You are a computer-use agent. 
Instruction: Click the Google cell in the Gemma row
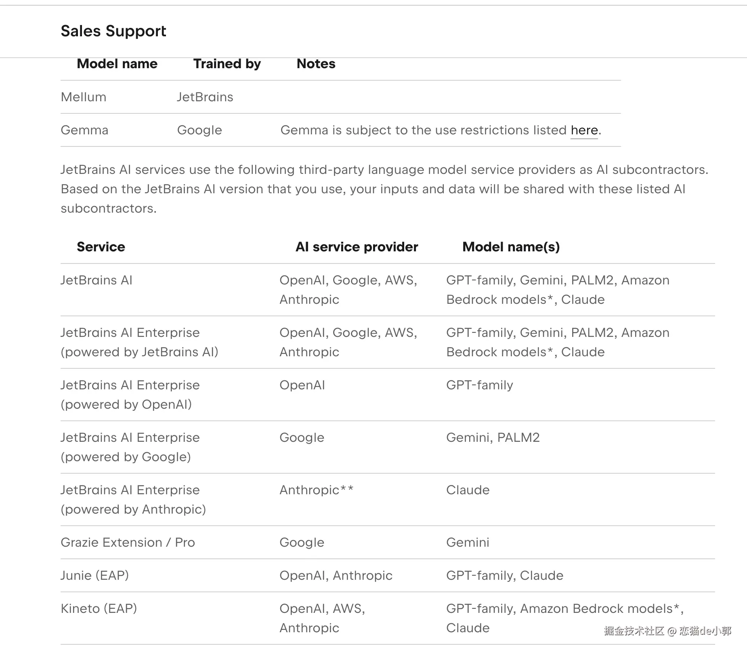point(199,130)
